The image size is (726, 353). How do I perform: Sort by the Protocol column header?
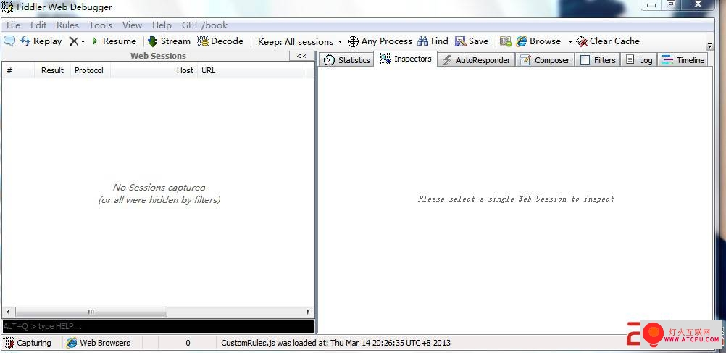[91, 70]
